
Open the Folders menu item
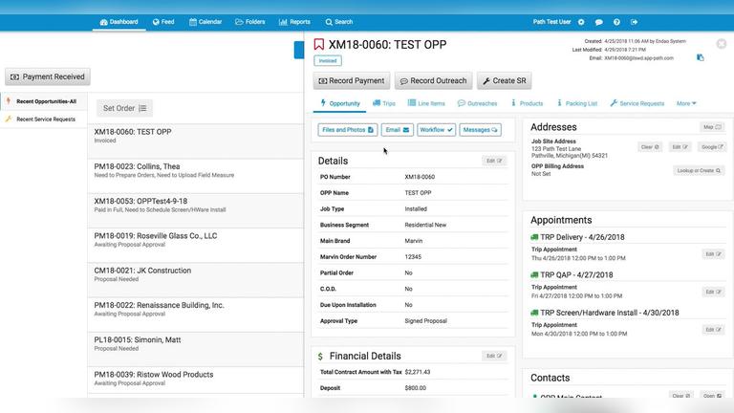point(250,22)
